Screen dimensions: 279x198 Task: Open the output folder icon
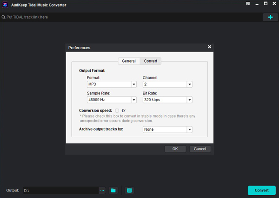point(113,191)
